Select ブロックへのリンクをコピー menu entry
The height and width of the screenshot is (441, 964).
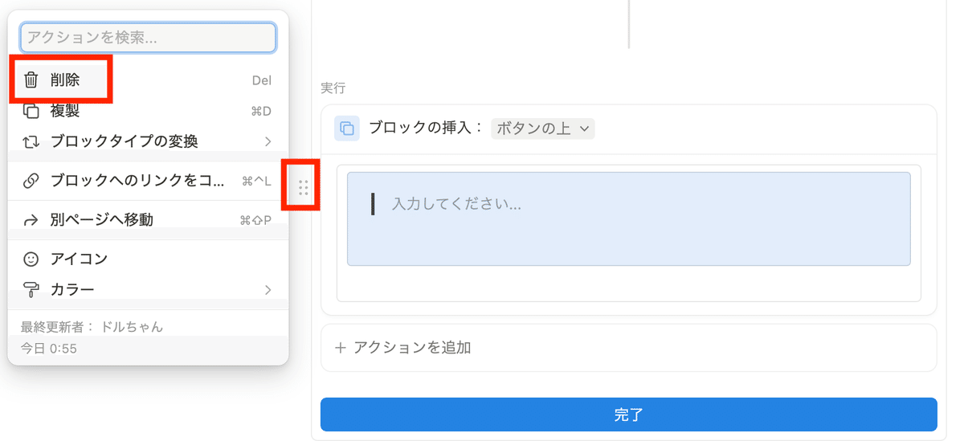(147, 181)
